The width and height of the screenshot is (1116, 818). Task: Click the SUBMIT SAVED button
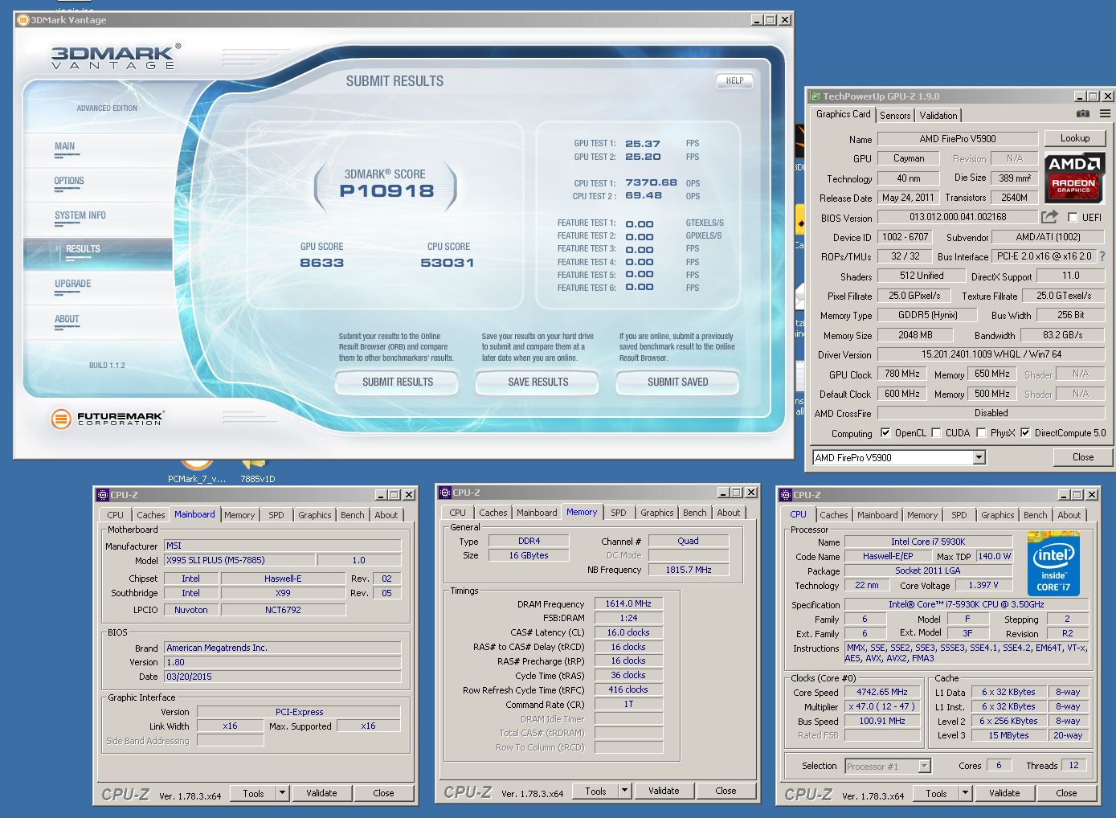click(x=677, y=382)
